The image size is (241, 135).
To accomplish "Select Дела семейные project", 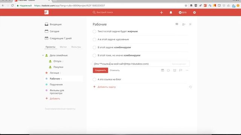I will point(59,55).
